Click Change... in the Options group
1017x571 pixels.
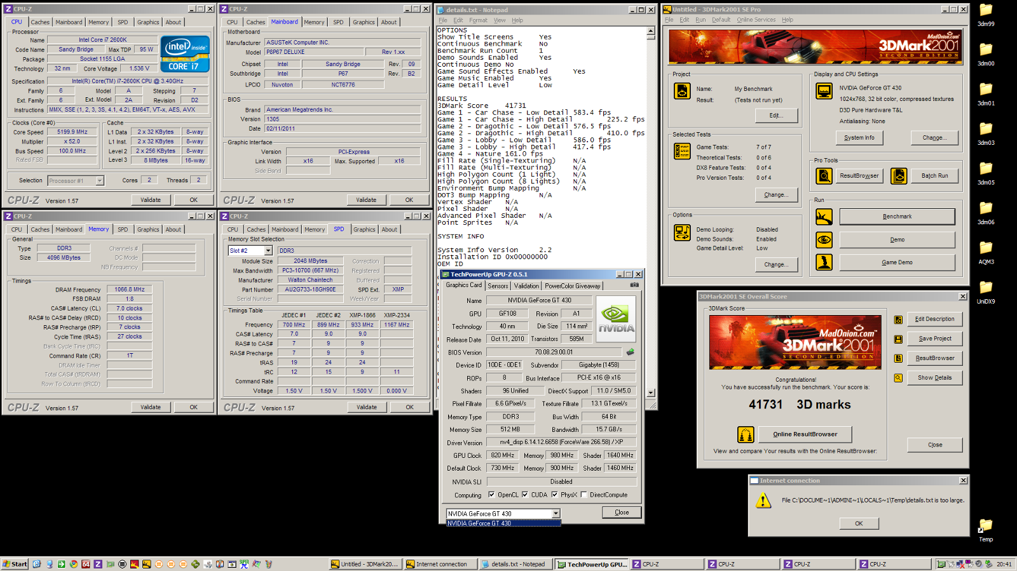point(776,265)
